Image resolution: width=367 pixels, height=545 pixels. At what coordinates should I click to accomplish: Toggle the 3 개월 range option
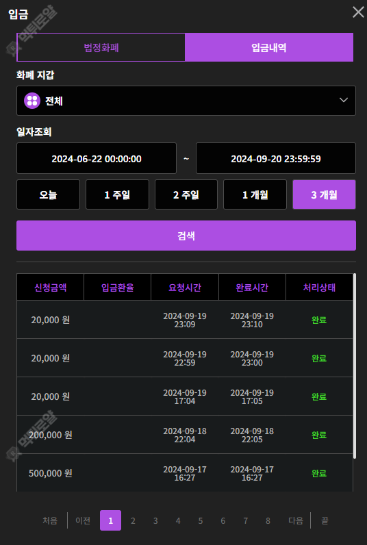tap(324, 194)
